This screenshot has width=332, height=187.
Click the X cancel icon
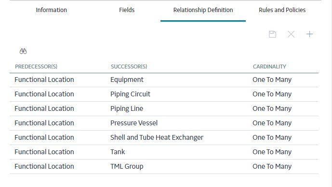click(291, 34)
